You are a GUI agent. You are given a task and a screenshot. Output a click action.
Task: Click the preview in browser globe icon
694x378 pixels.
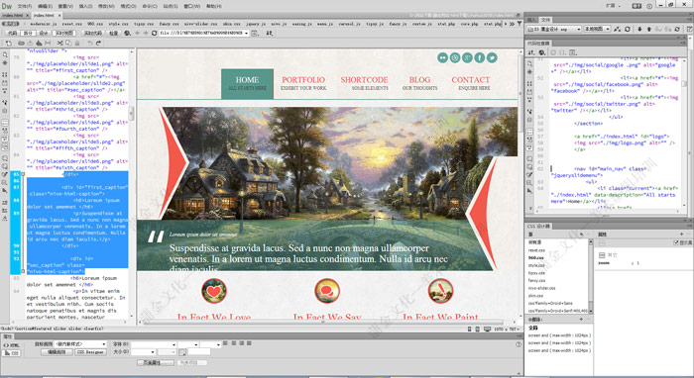tap(128, 33)
